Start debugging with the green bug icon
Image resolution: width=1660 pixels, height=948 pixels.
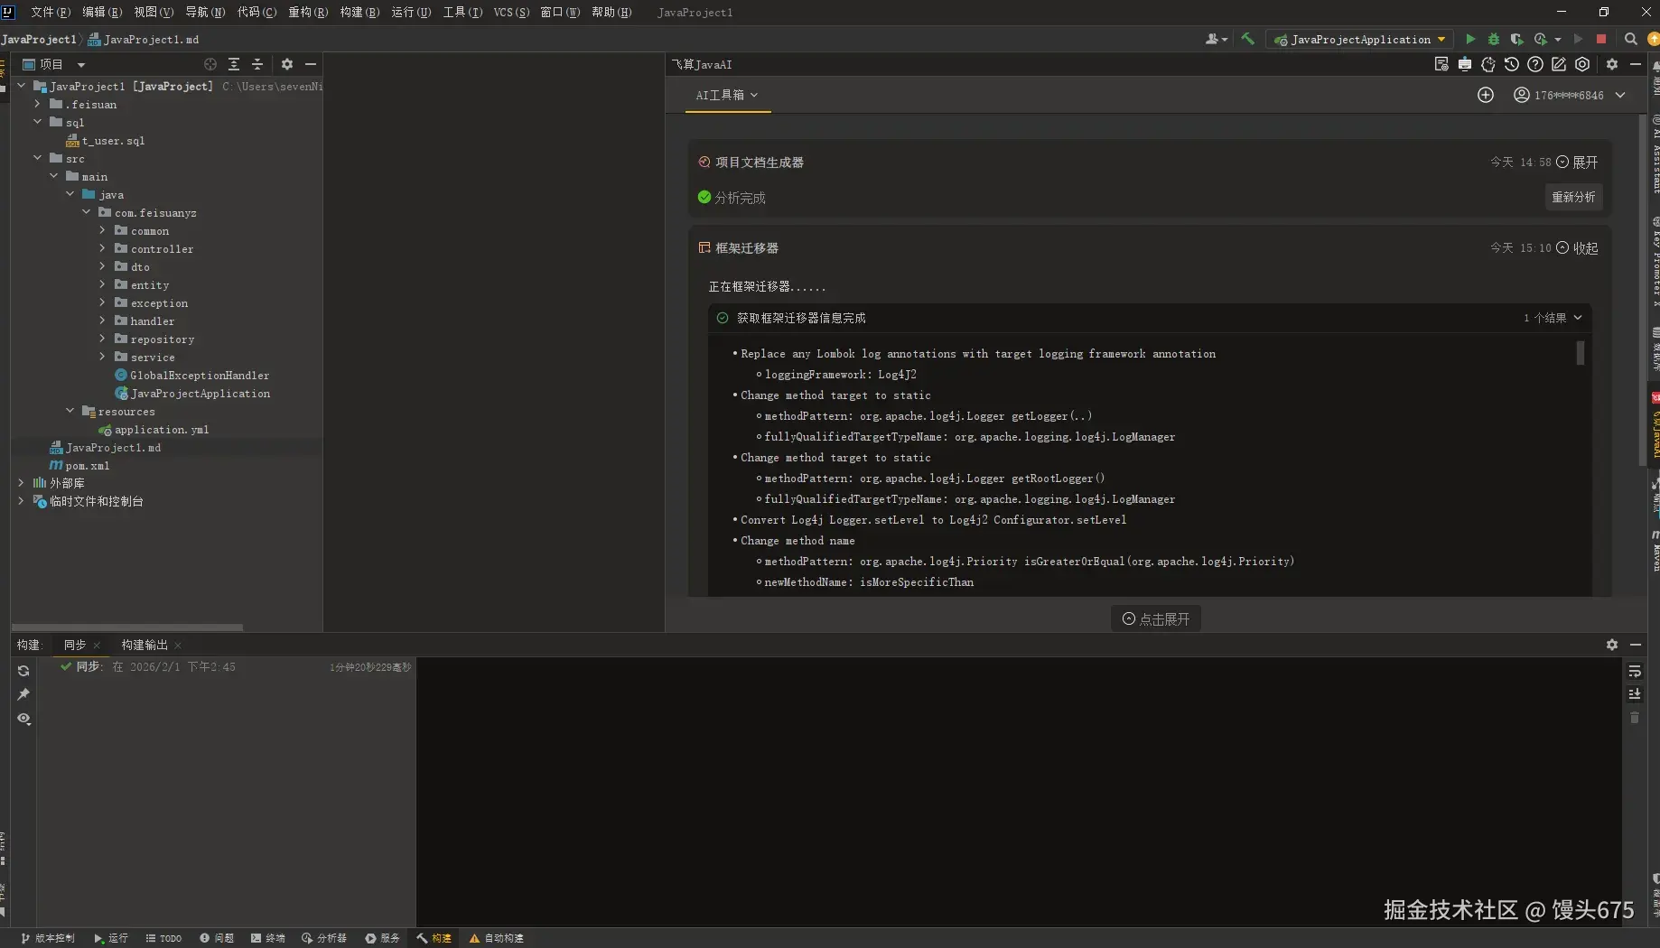click(x=1494, y=39)
